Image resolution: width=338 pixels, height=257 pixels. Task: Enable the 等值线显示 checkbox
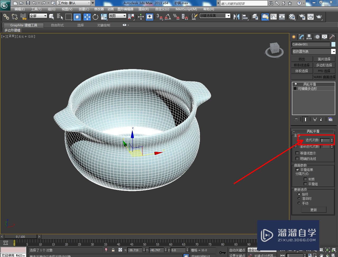[x=297, y=153]
